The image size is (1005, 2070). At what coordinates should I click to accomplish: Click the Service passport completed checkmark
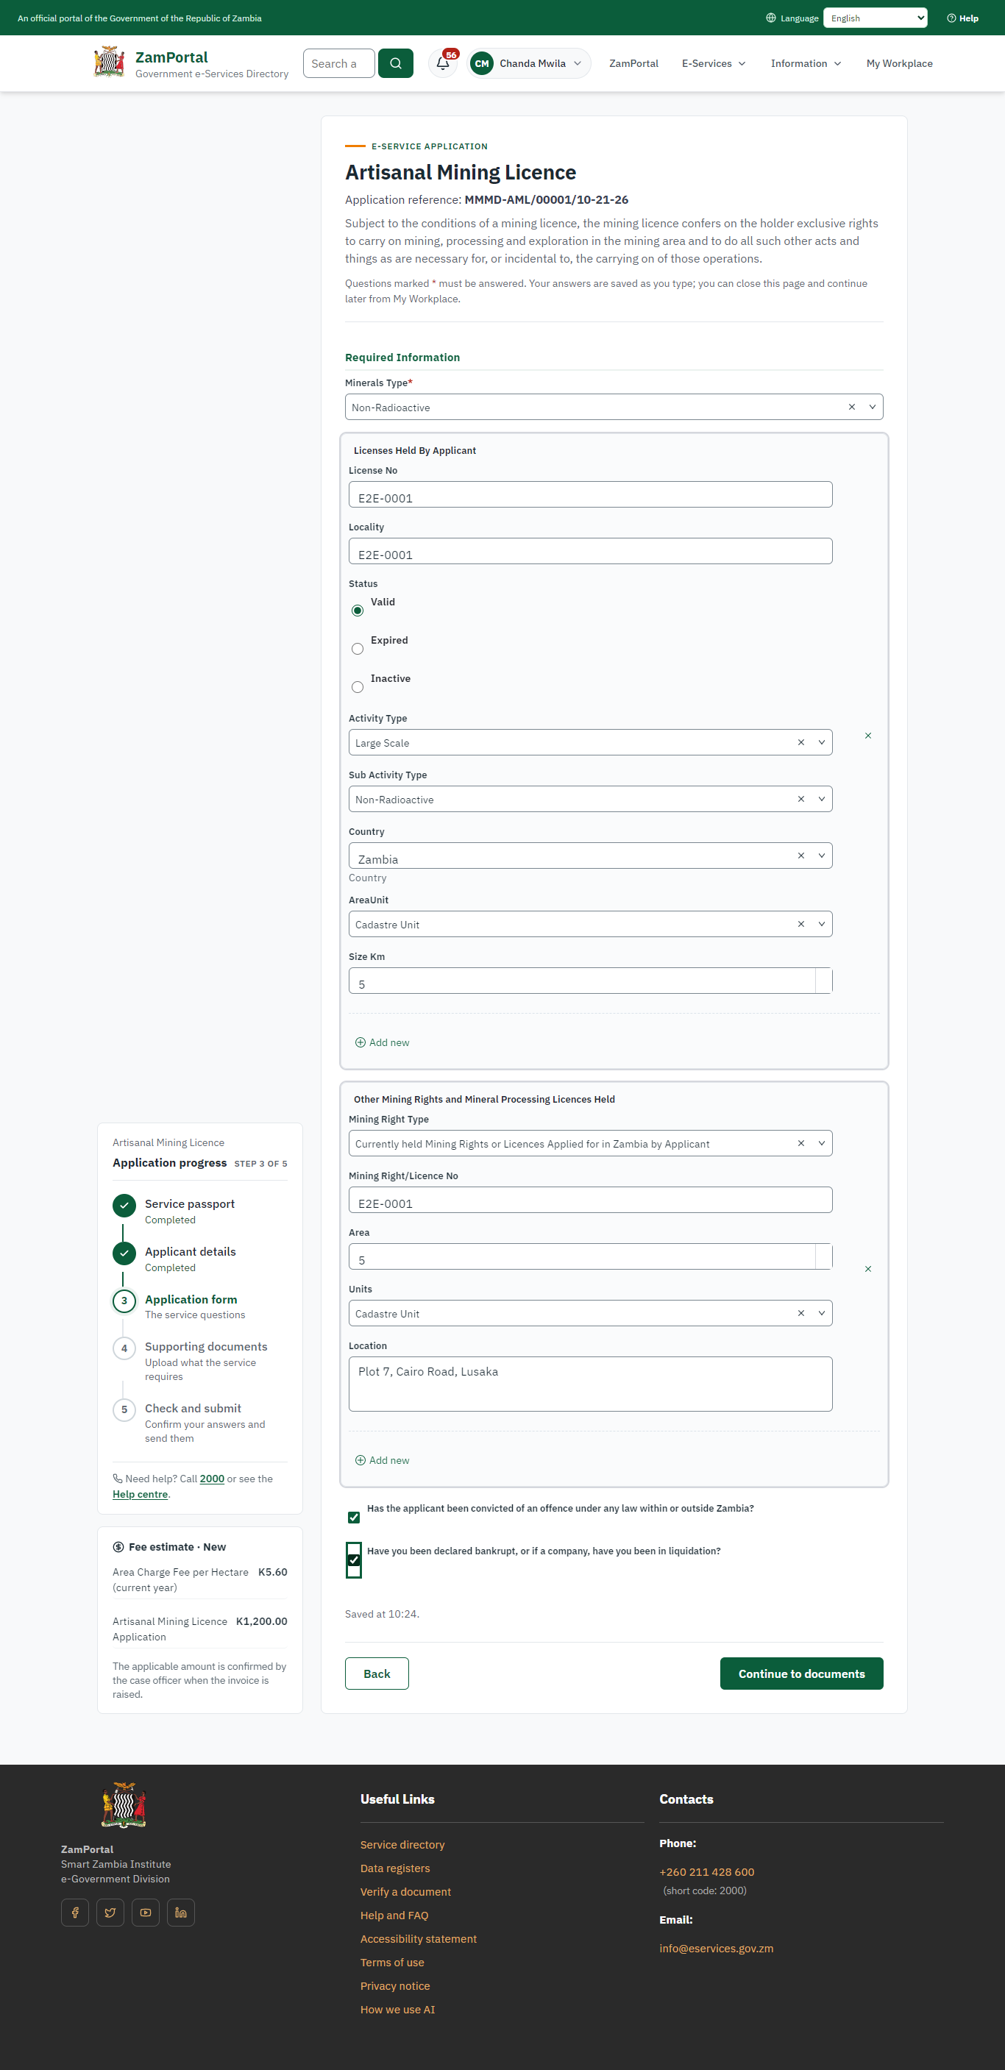click(x=124, y=1206)
